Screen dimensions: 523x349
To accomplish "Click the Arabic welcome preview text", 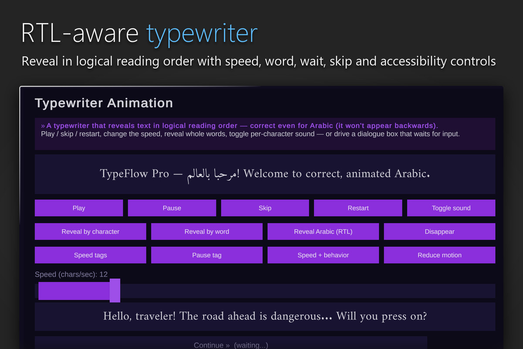I will click(x=265, y=174).
